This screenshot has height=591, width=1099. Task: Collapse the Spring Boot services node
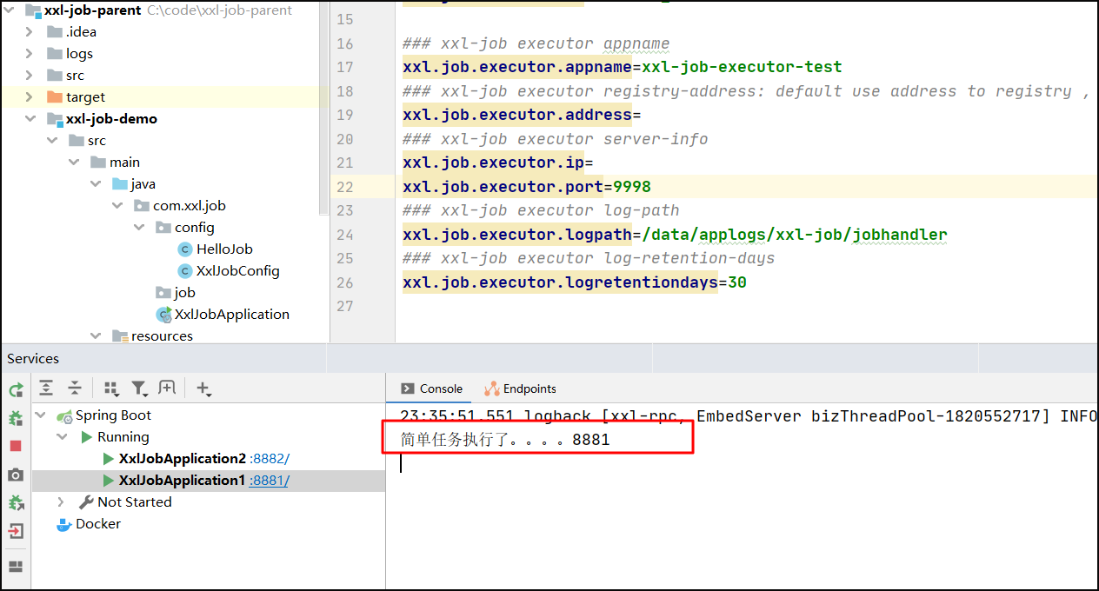click(41, 415)
